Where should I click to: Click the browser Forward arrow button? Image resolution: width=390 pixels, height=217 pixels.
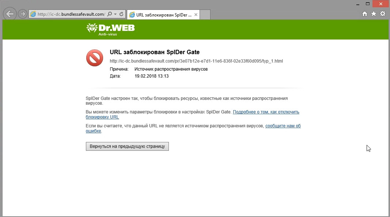point(23,14)
